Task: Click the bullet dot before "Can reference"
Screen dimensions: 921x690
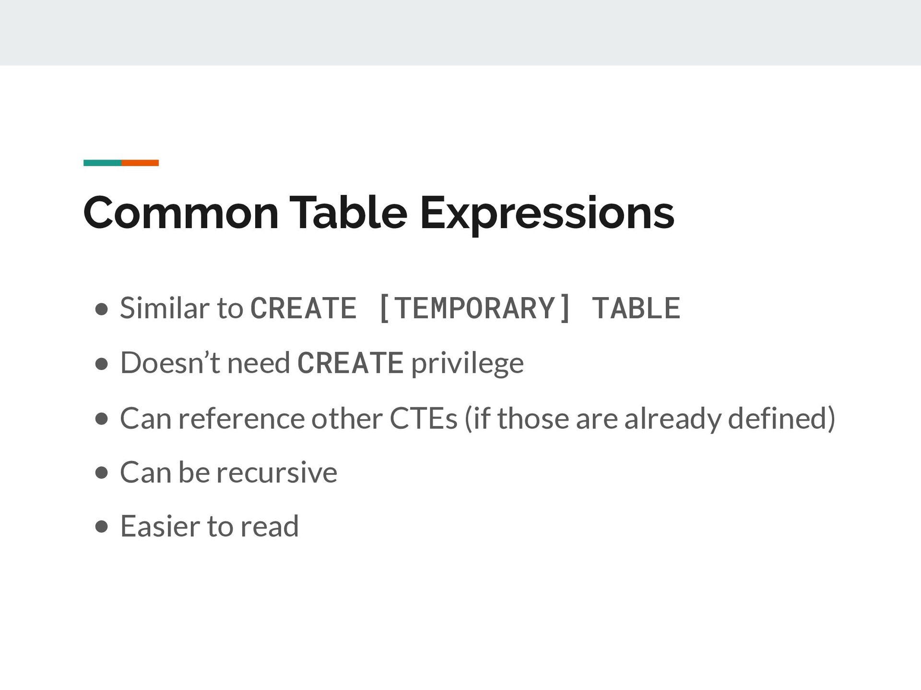Action: (101, 419)
